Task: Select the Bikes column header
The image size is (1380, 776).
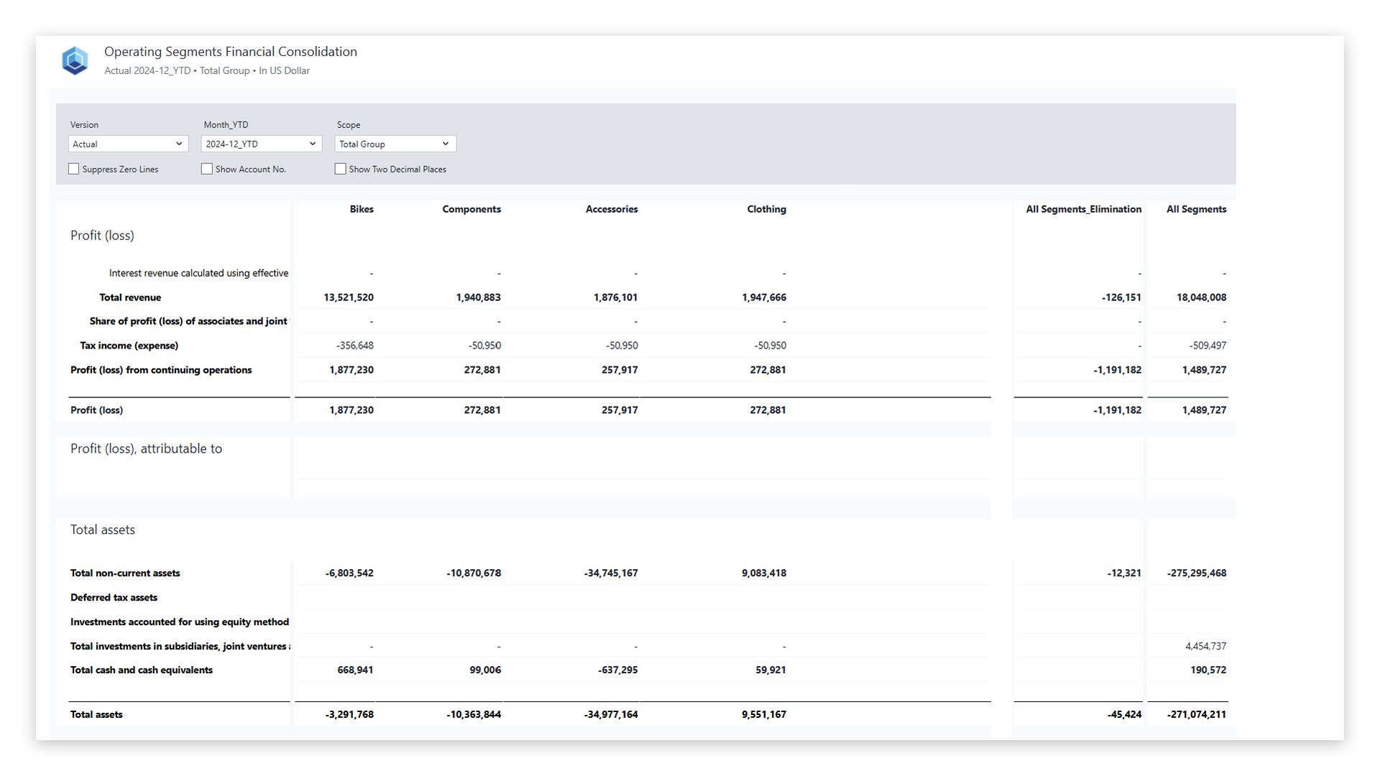Action: (x=362, y=209)
